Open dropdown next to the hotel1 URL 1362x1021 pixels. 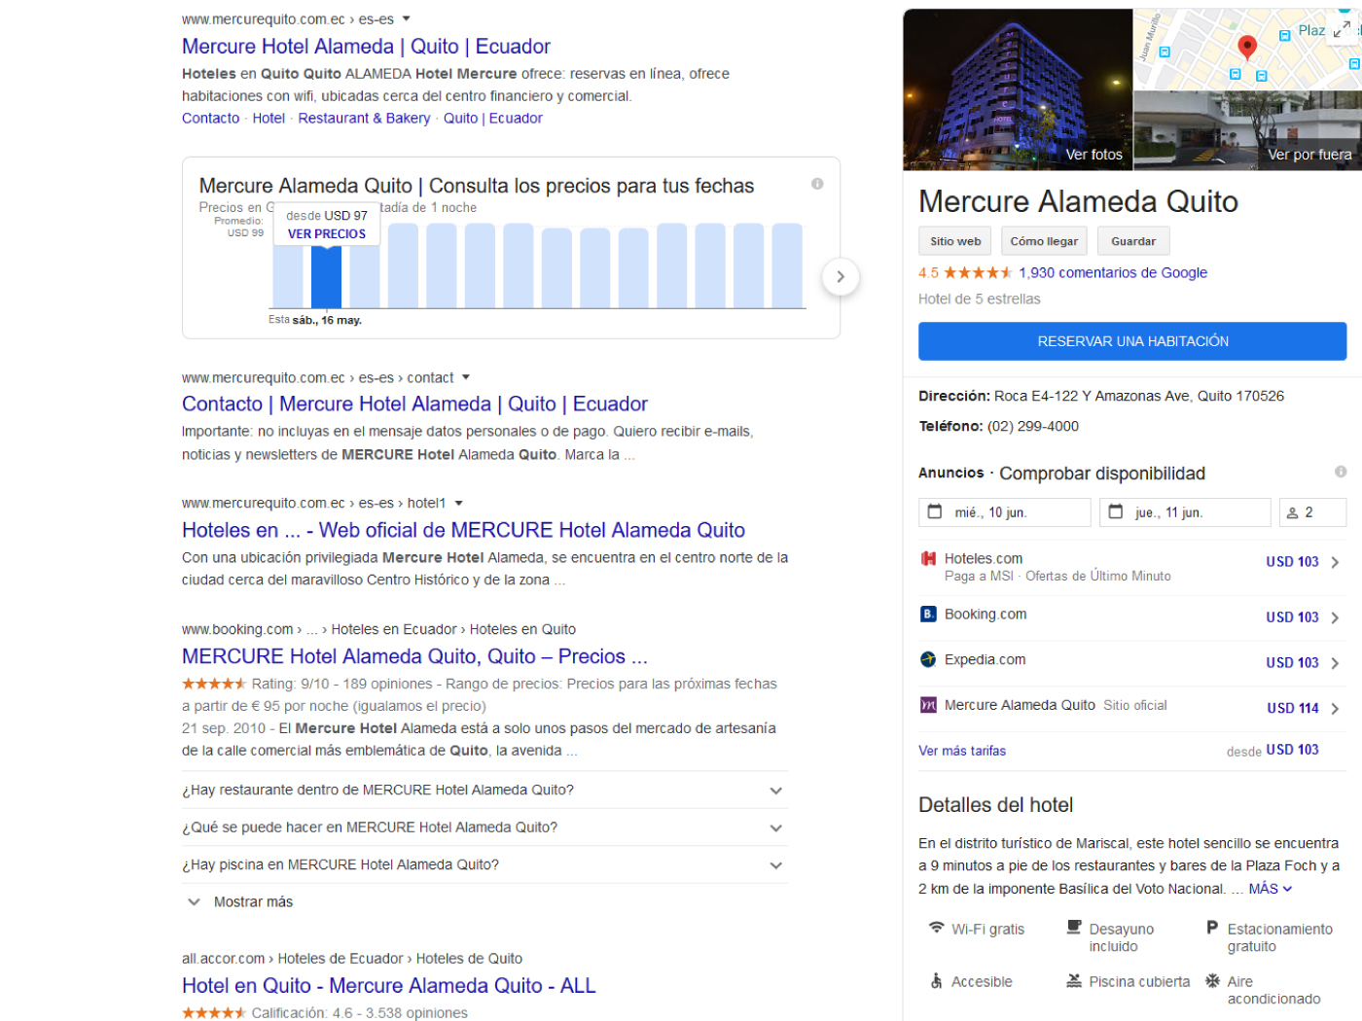click(x=458, y=503)
